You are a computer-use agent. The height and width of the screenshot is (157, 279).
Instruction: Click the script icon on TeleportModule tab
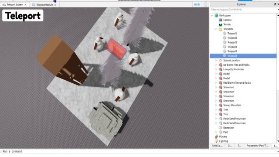pos(34,5)
